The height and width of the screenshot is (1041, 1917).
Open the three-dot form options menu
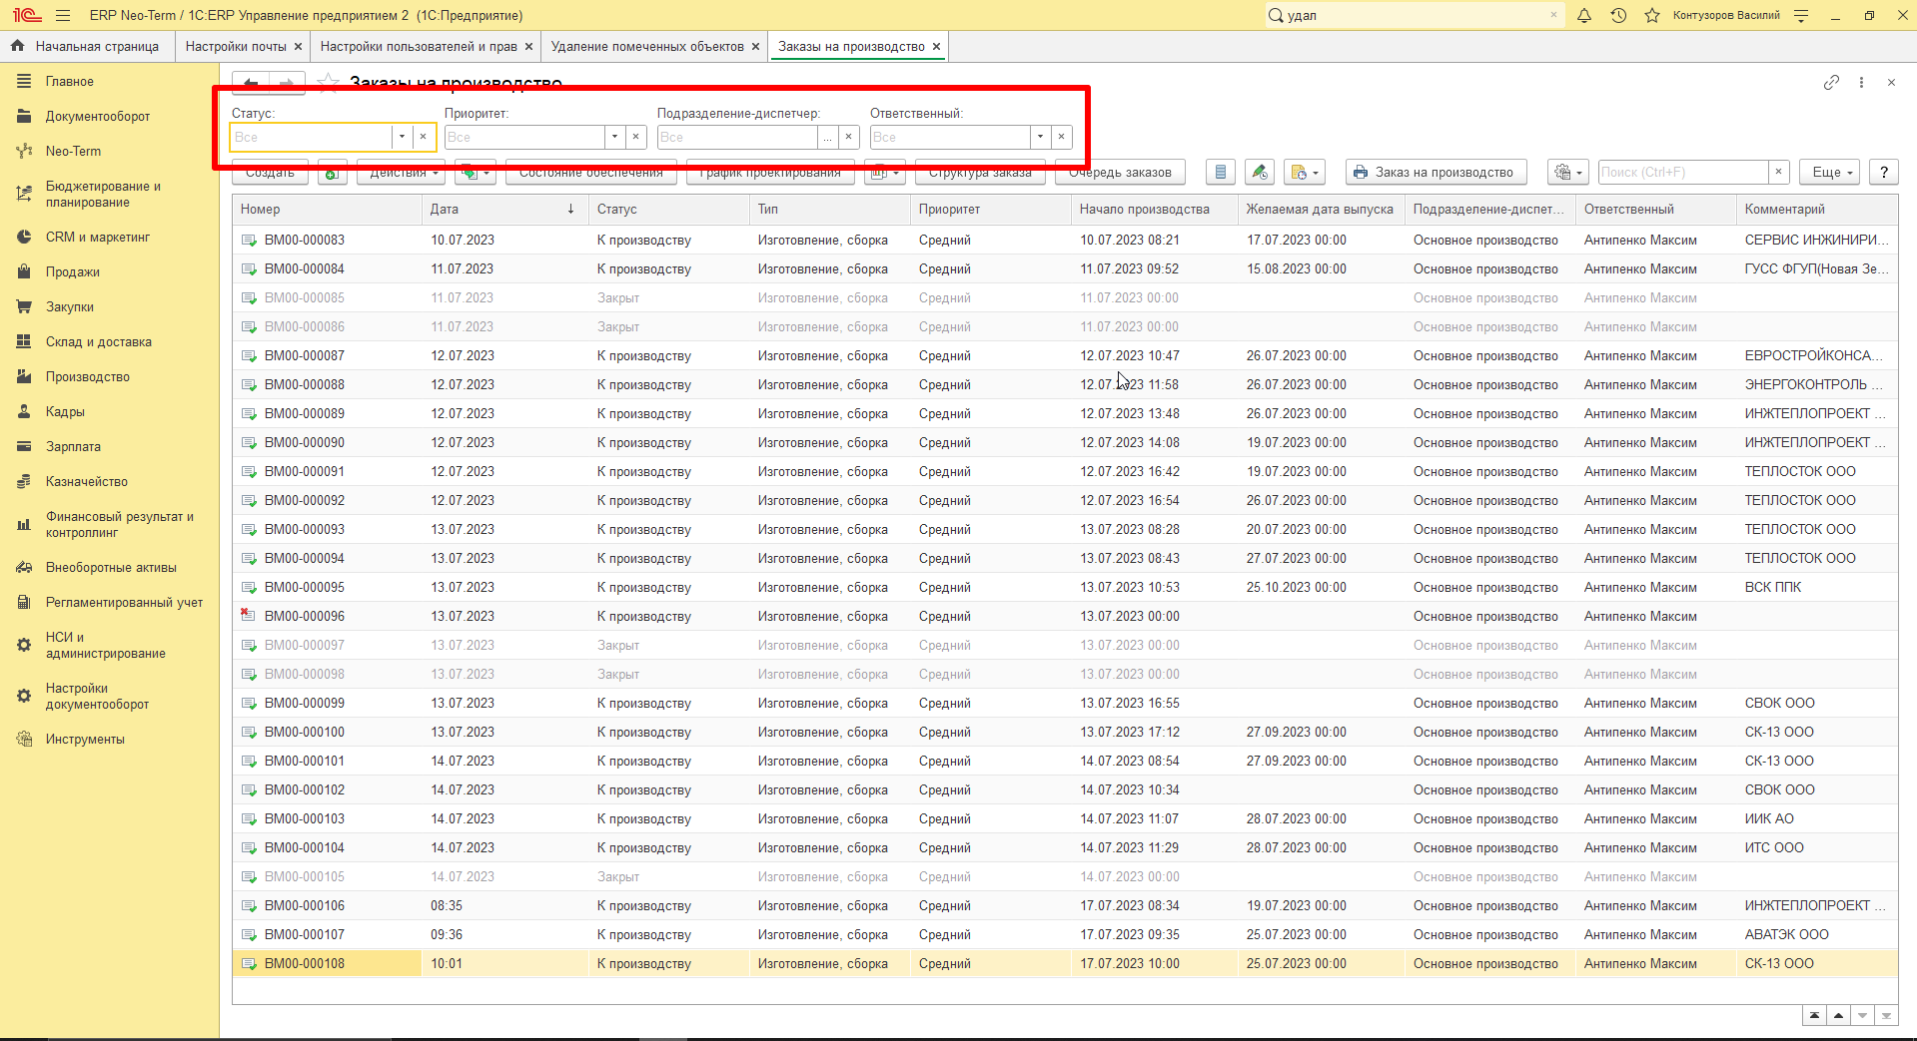coord(1861,83)
